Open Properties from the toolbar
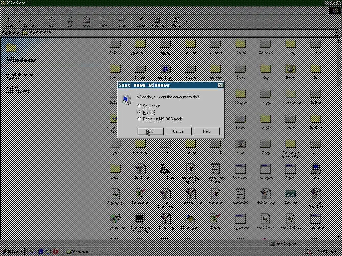This screenshot has height=256, width=342. click(157, 22)
